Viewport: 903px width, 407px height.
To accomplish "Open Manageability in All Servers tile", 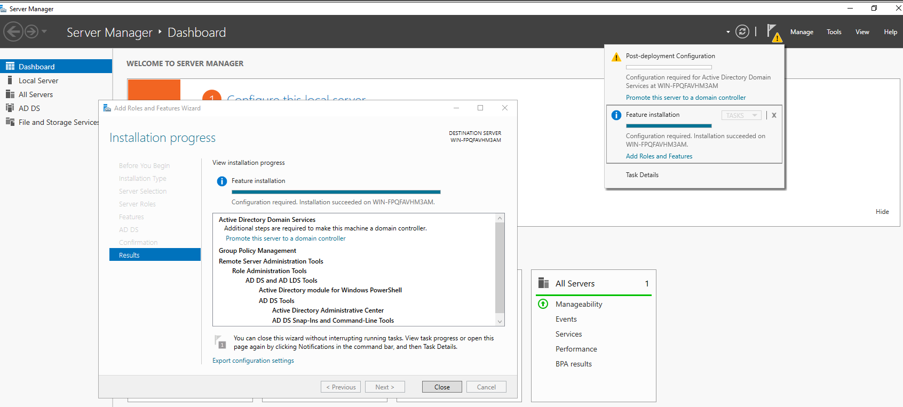I will (579, 304).
